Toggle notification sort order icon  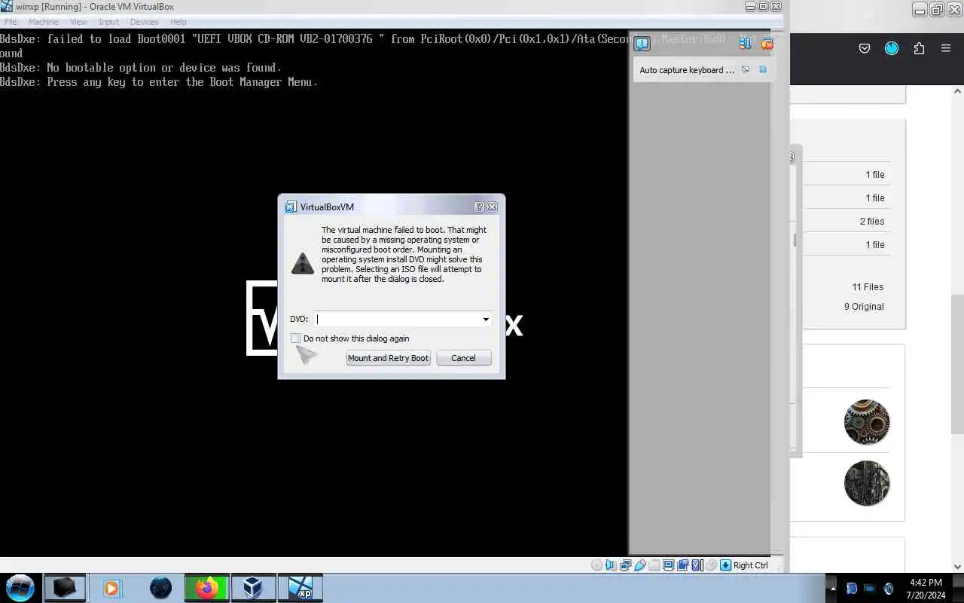point(745,44)
